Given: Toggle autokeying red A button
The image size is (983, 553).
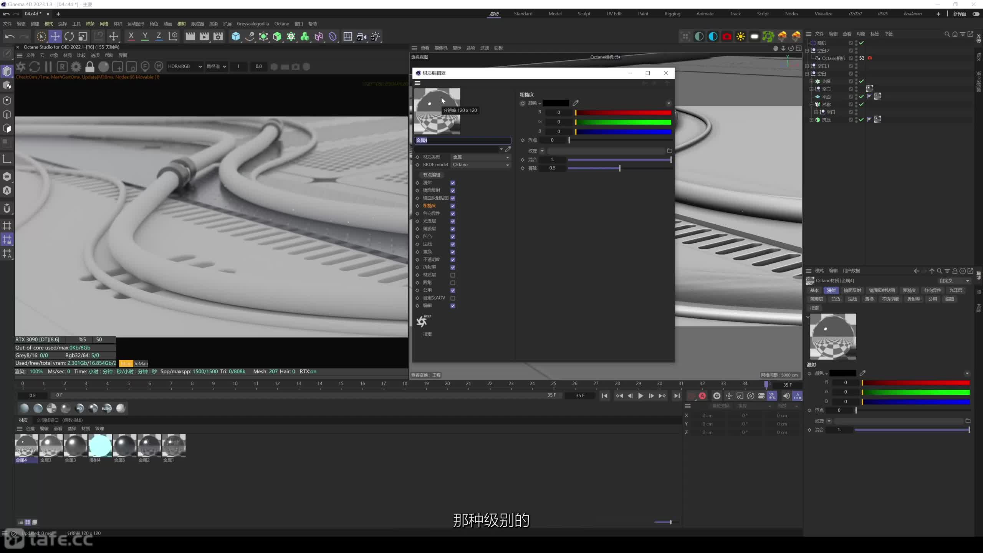Looking at the screenshot, I should click(x=702, y=396).
